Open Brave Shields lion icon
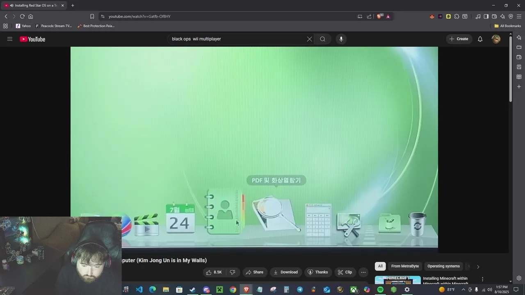Viewport: 525px width, 295px height. coord(380,16)
